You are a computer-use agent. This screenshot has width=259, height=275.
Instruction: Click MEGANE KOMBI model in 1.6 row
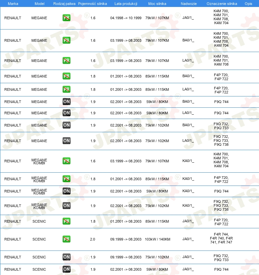coord(39,161)
